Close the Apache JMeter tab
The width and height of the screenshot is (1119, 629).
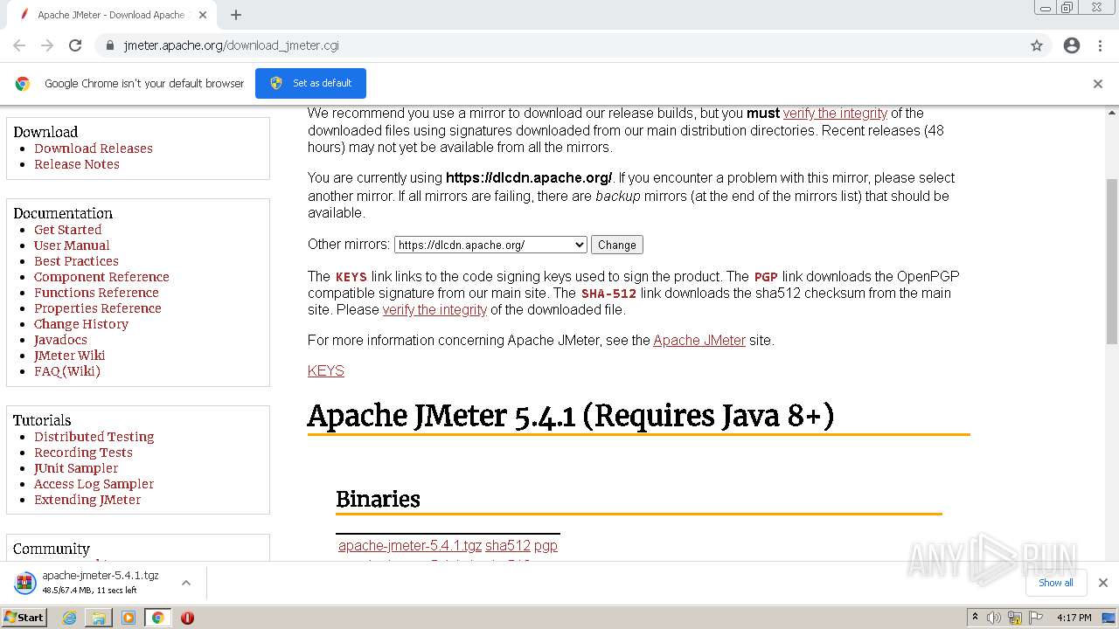click(203, 15)
